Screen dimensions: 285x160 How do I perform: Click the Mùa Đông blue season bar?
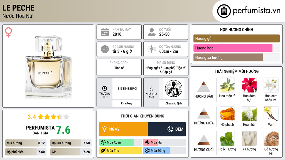[x=164, y=151]
